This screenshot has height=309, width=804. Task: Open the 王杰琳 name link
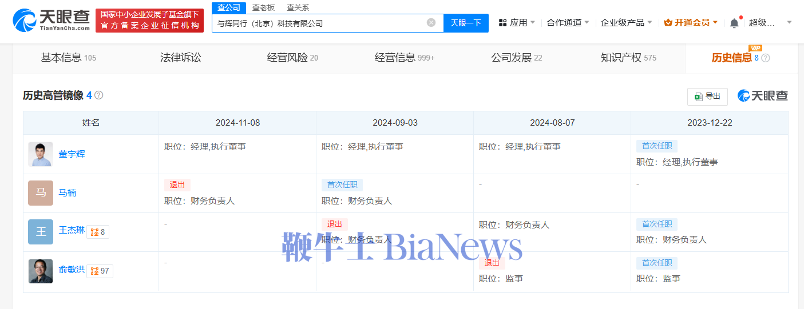tap(72, 231)
